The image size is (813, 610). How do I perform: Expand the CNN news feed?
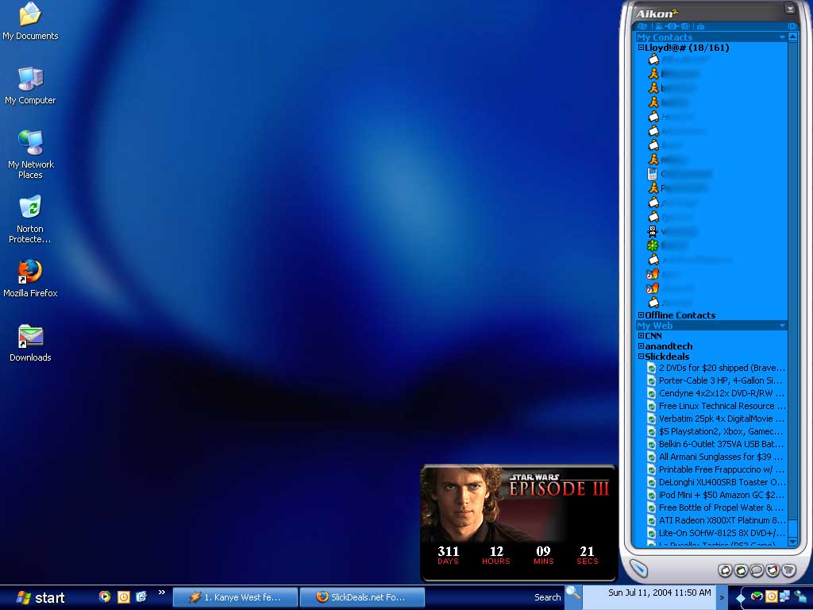click(x=641, y=336)
